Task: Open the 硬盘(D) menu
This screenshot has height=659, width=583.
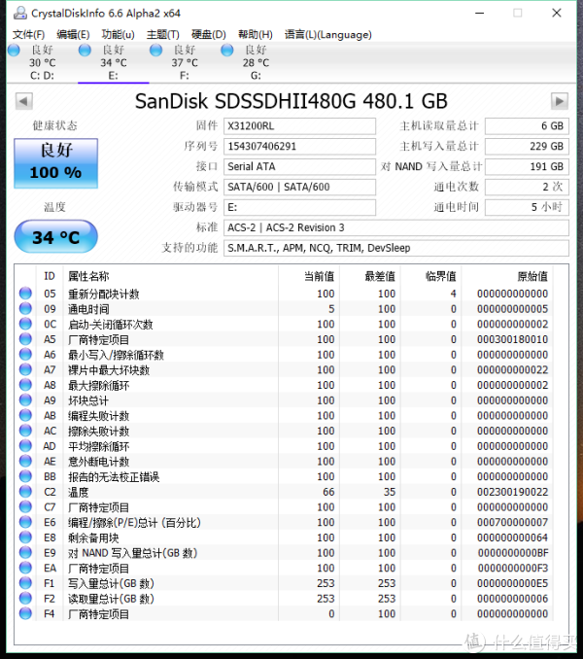Action: (x=209, y=34)
